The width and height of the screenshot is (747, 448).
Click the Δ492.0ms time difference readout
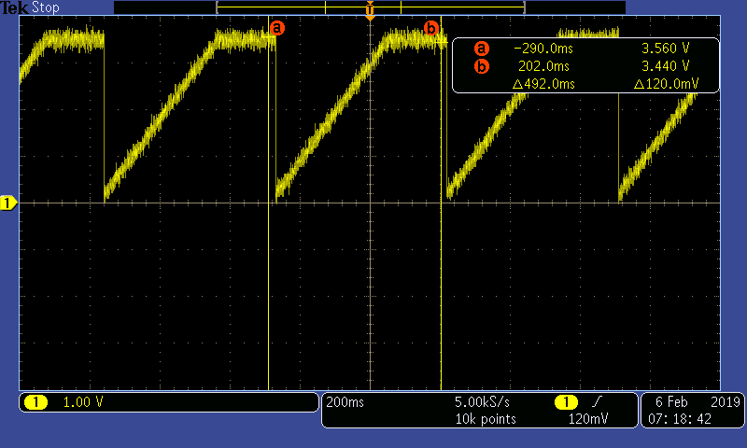coord(544,84)
